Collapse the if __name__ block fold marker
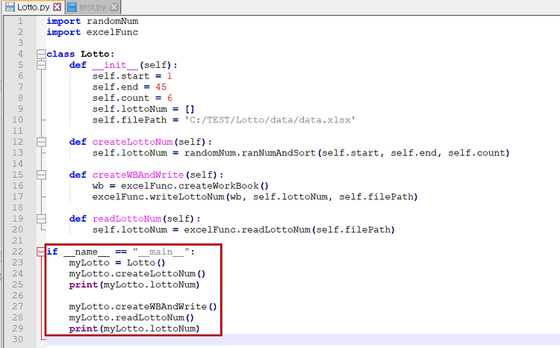560x348 pixels. pyautogui.click(x=41, y=252)
